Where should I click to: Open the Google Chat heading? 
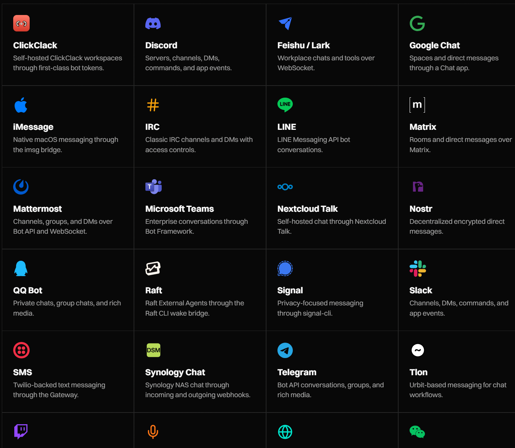click(x=434, y=45)
